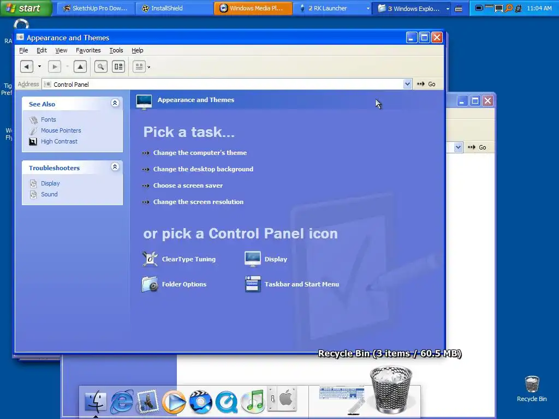Image resolution: width=559 pixels, height=419 pixels.
Task: Expand the Address bar dropdown
Action: (x=407, y=84)
